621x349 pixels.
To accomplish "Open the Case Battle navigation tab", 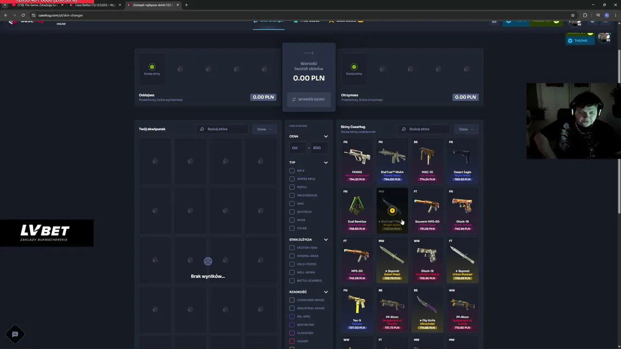I will 346,21.
